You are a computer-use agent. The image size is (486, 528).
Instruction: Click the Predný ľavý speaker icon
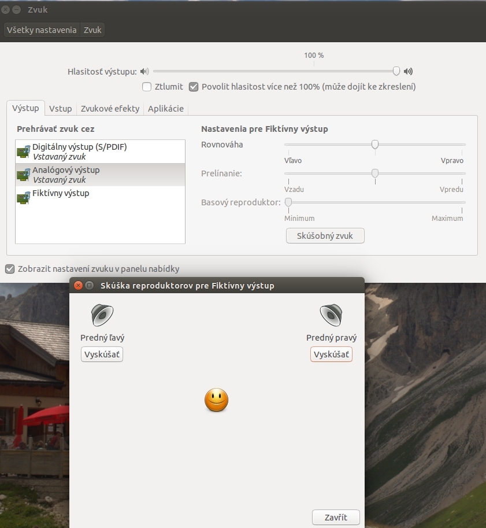point(102,315)
